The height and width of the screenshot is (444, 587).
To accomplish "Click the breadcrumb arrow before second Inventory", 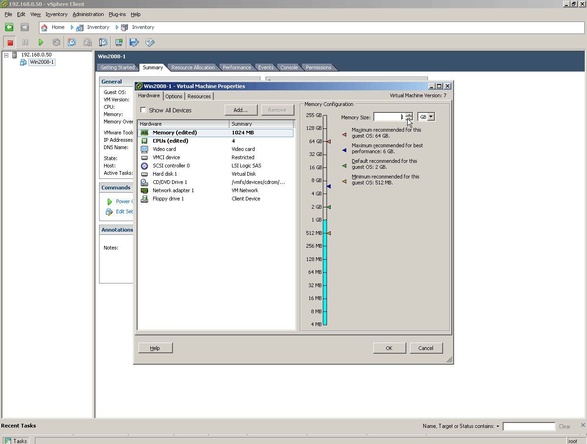I will (x=117, y=28).
